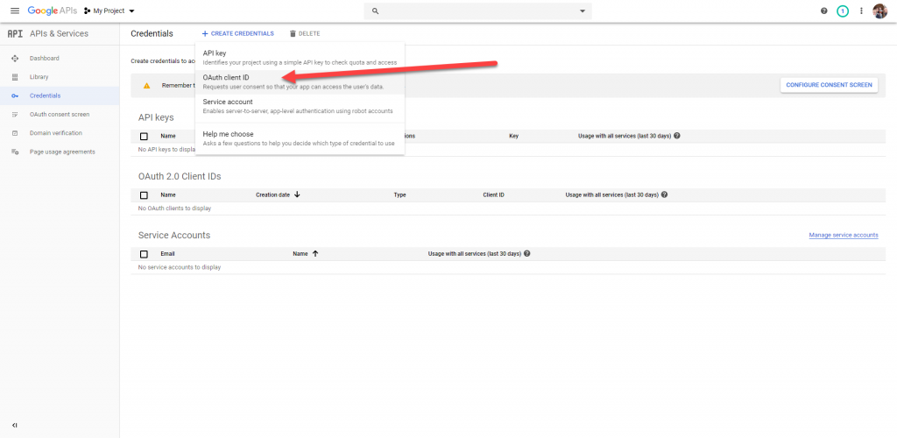Viewport: 897px width, 438px height.
Task: Click the Delete button with trash icon
Action: tap(305, 34)
